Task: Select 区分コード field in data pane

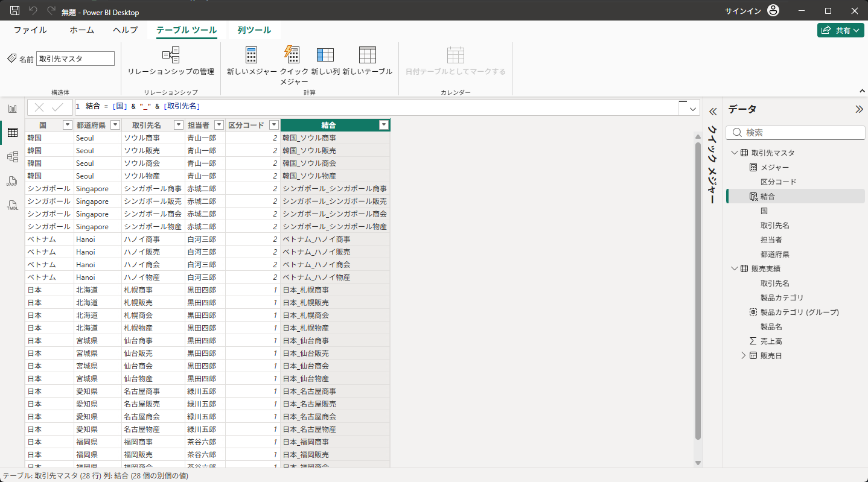Action: 778,182
